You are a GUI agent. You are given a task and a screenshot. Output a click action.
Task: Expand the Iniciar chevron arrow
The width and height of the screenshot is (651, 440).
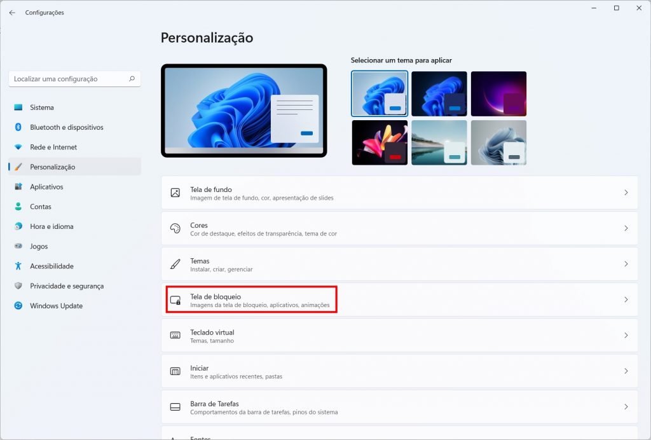pos(626,371)
